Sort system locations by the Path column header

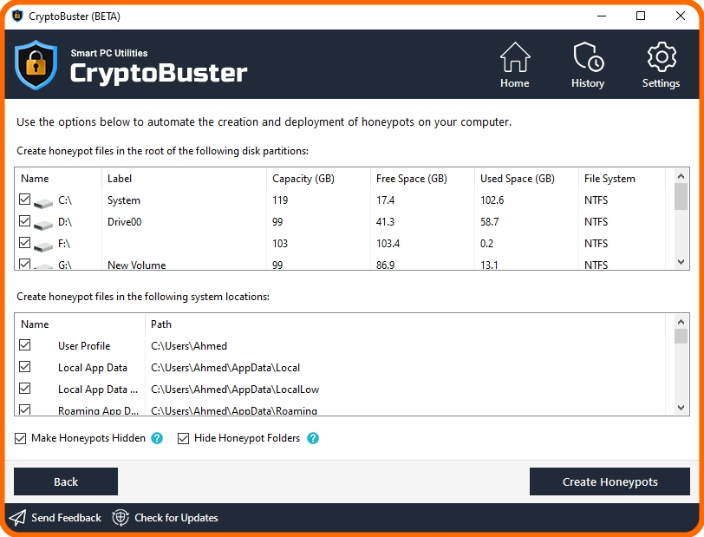(405, 324)
